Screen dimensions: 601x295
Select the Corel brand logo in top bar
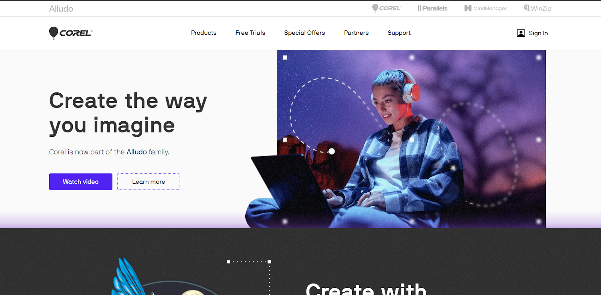tap(387, 8)
